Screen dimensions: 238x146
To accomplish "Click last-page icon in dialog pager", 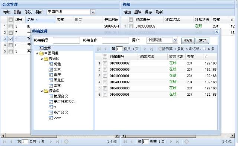I will (151, 49).
